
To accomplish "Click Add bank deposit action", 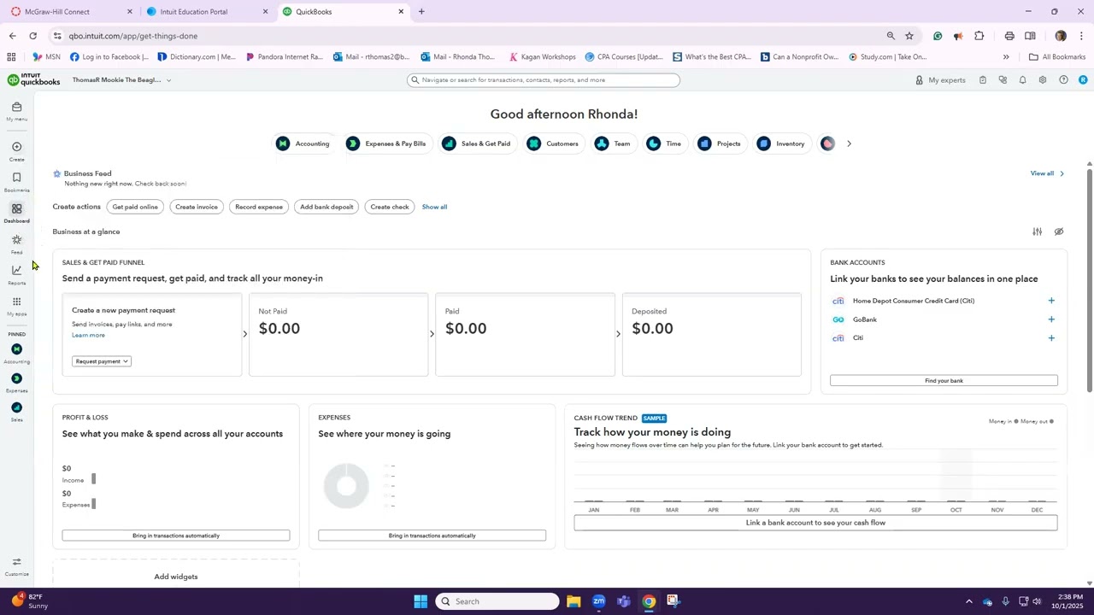I will [326, 207].
